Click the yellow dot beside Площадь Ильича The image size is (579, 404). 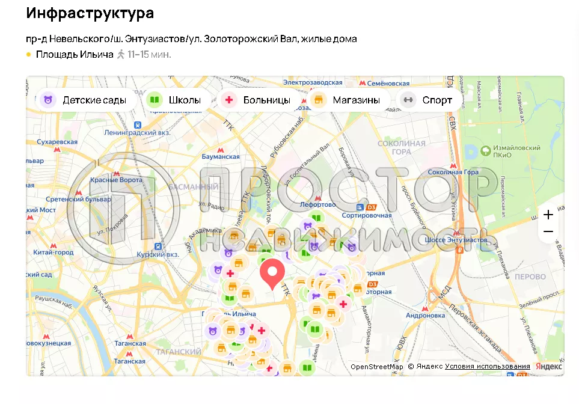coord(28,54)
